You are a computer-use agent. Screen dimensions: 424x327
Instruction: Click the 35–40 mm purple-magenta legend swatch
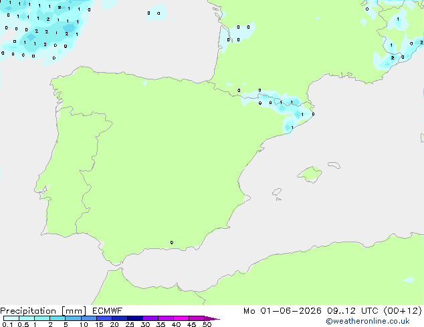tap(166, 318)
